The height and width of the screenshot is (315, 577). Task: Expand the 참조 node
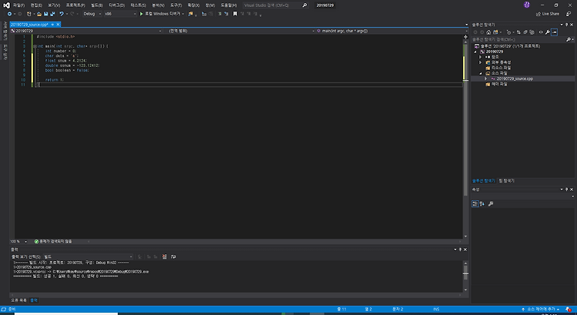click(480, 57)
